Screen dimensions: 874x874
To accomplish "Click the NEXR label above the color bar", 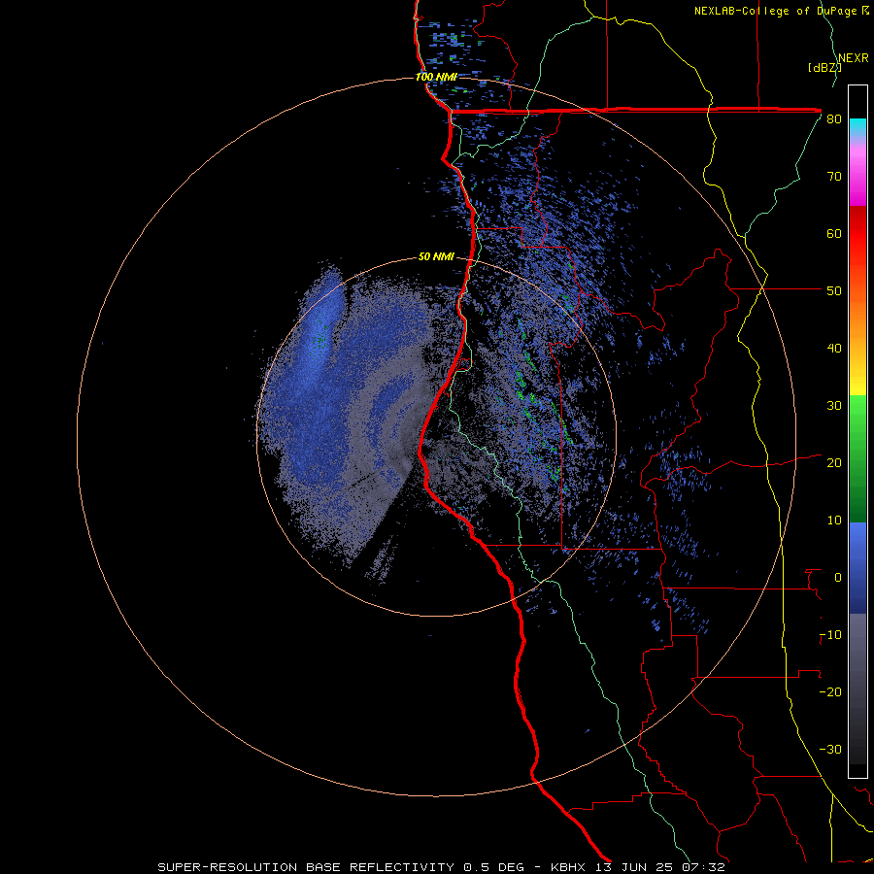I will (854, 58).
